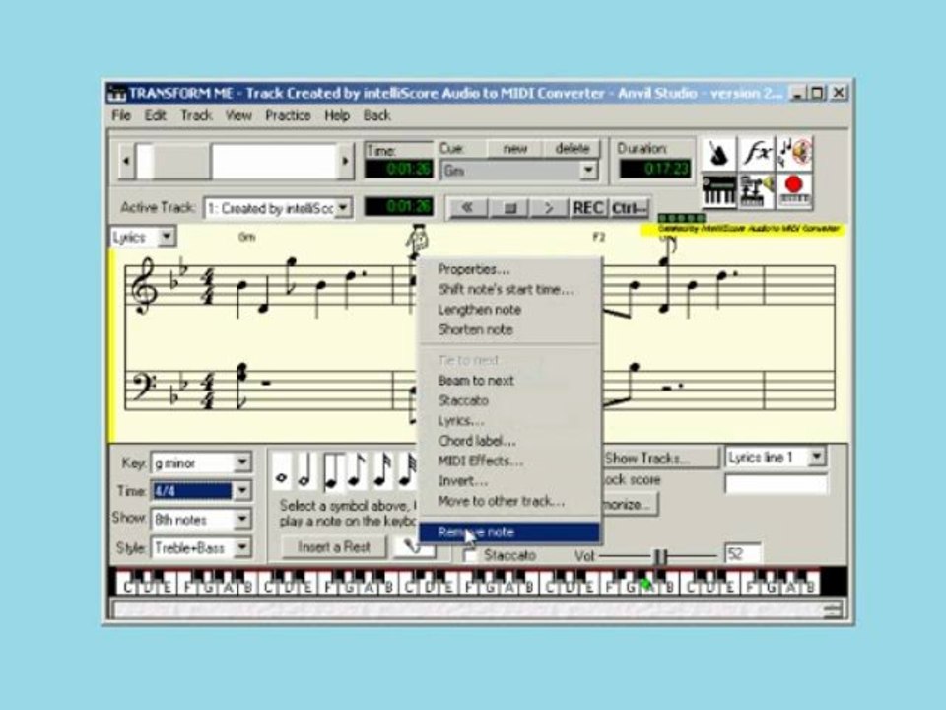Expand the Time signature 4/4 dropdown
The height and width of the screenshot is (710, 946).
coord(242,491)
